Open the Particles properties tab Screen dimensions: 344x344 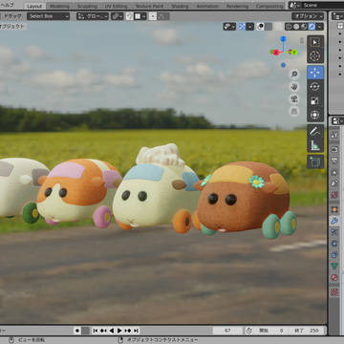334,232
